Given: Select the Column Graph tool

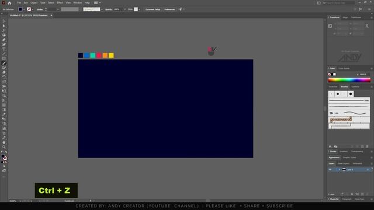Looking at the screenshot, I should pos(4,128).
